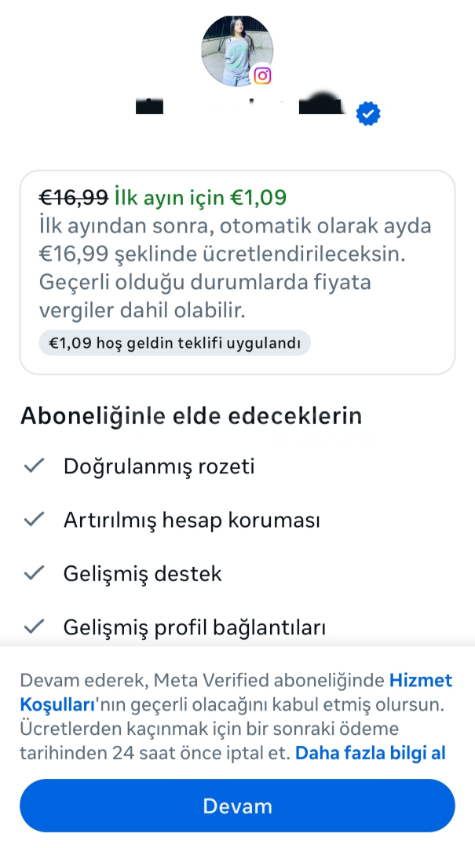Image resolution: width=475 pixels, height=848 pixels.
Task: Tap the blue verified badge icon
Action: tap(368, 114)
